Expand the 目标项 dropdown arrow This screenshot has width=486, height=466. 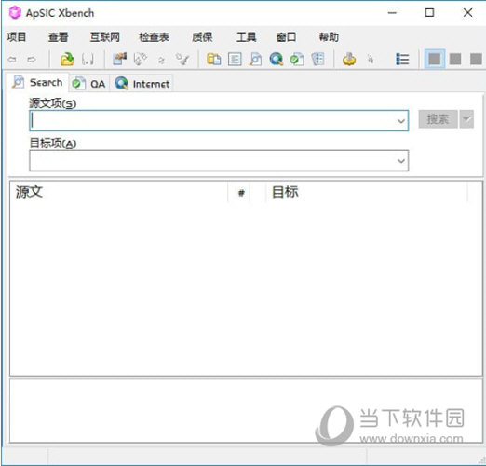click(x=401, y=161)
